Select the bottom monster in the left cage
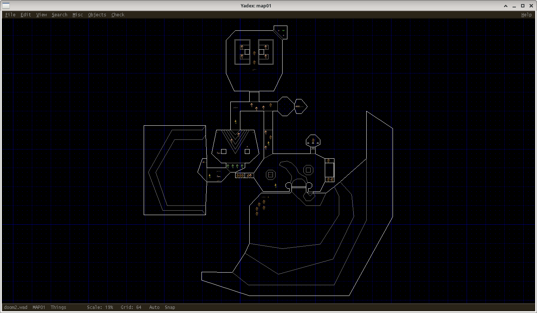 click(x=242, y=57)
